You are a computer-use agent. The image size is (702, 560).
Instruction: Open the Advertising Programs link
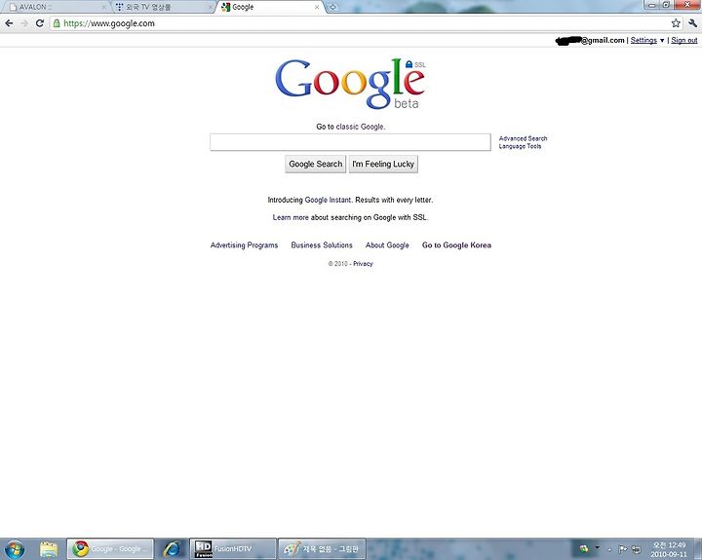[x=244, y=245]
